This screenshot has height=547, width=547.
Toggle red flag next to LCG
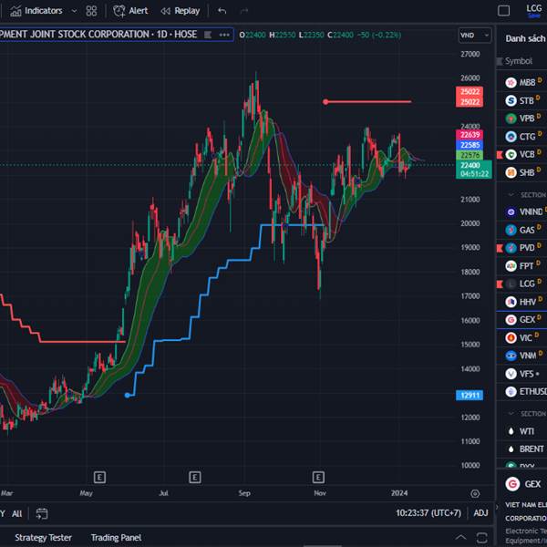click(x=500, y=284)
